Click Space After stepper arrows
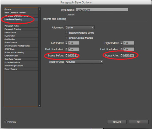Viewport: 152px width, 129px height. click(x=122, y=55)
